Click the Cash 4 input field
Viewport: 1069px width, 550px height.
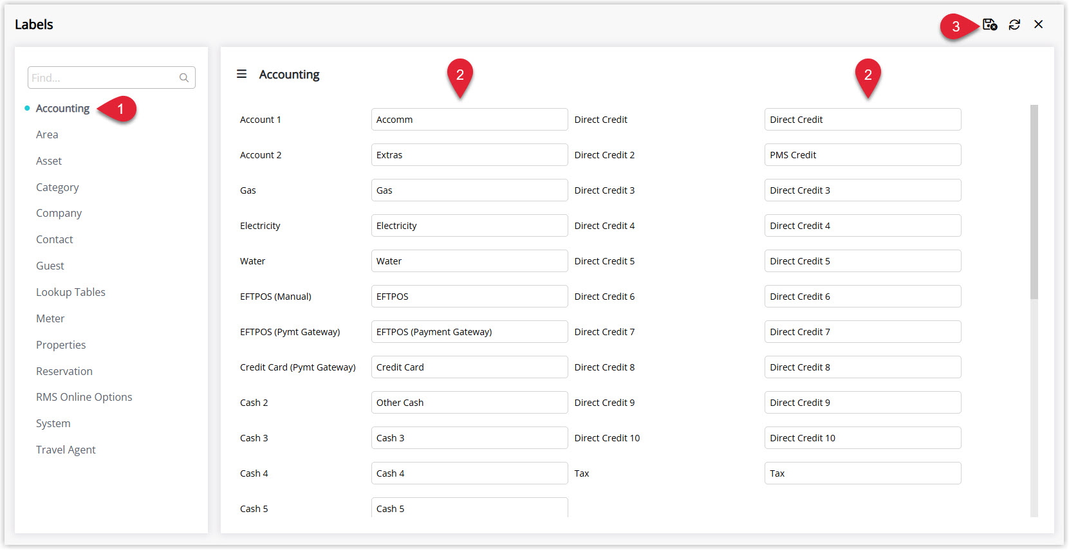(x=469, y=473)
